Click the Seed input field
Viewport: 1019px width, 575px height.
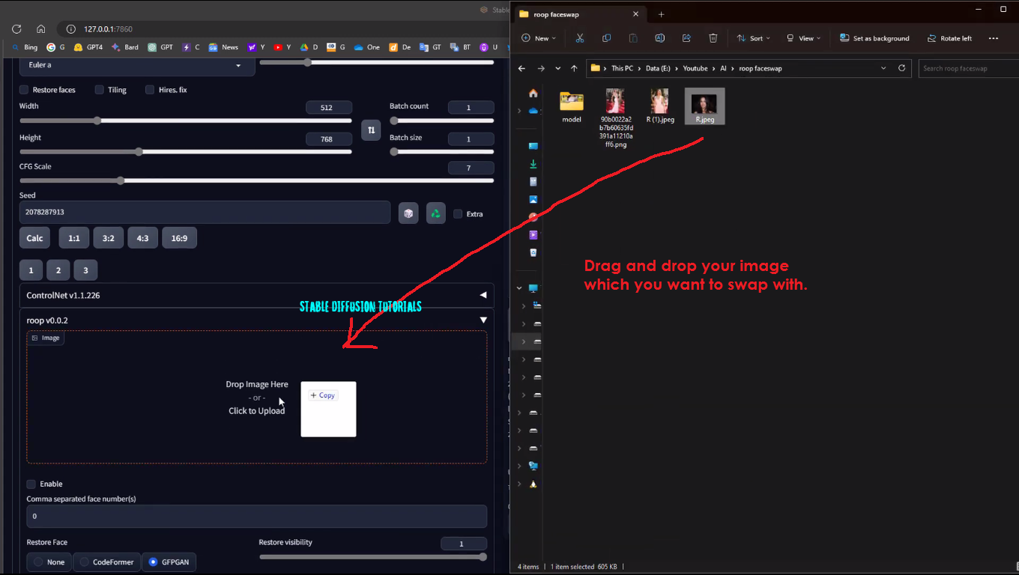[205, 212]
